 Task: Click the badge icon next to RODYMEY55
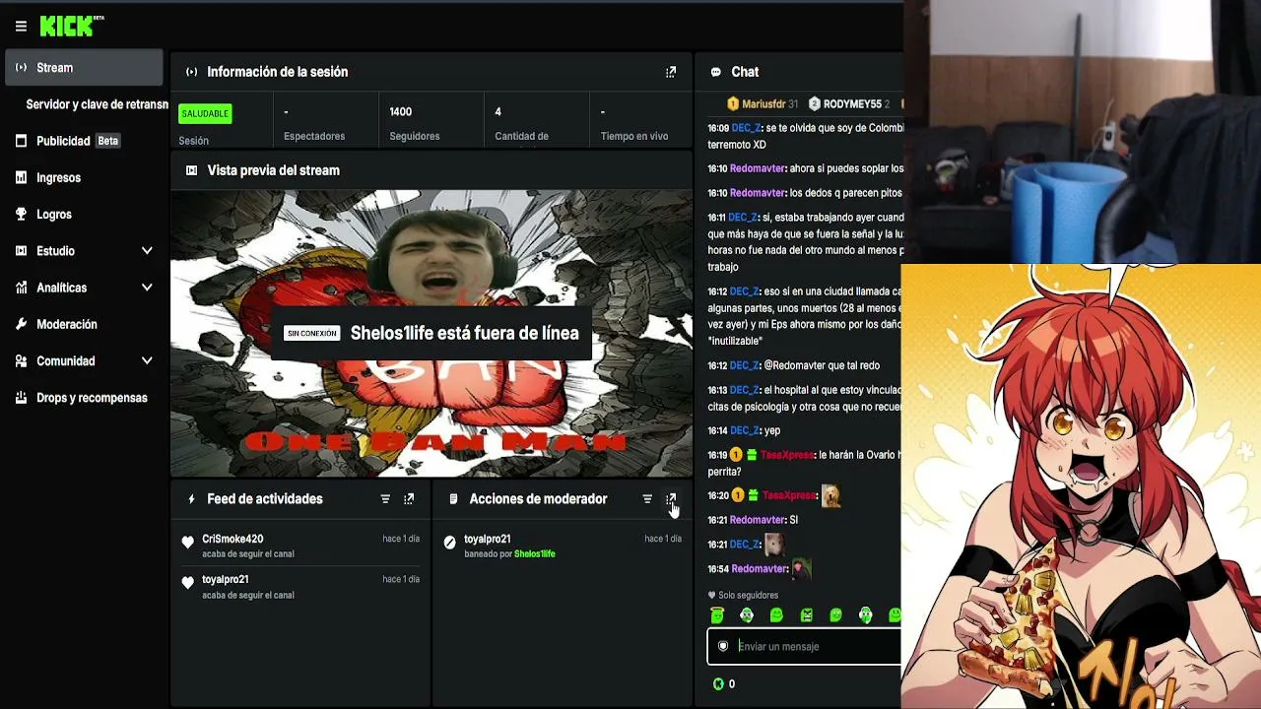(x=815, y=103)
